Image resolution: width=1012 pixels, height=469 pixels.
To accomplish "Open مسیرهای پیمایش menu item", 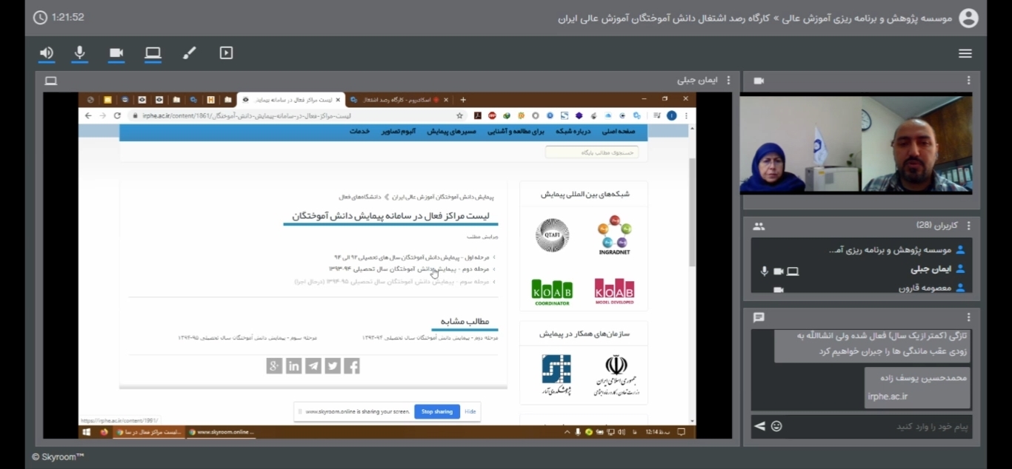I will point(452,131).
